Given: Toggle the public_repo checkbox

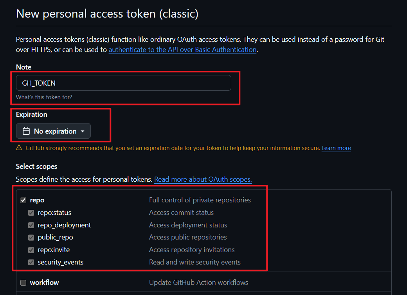Looking at the screenshot, I should click(x=31, y=237).
